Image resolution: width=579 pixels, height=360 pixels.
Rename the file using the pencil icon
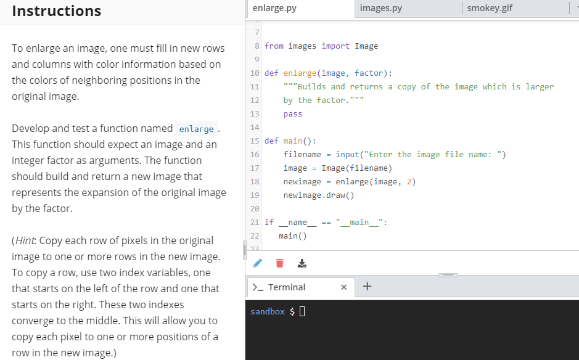point(257,263)
